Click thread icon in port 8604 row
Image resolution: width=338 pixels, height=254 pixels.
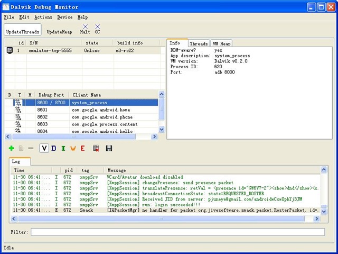point(18,131)
